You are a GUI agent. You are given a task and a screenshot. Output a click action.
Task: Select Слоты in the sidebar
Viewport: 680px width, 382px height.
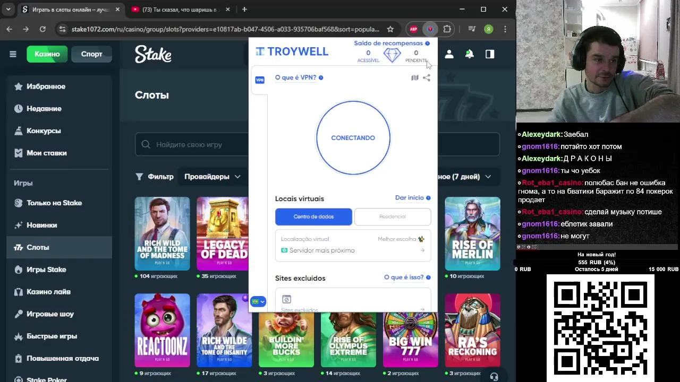tap(58, 247)
